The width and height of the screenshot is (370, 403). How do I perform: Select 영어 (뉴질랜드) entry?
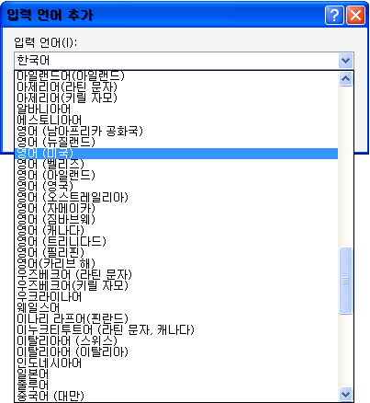[176, 142]
